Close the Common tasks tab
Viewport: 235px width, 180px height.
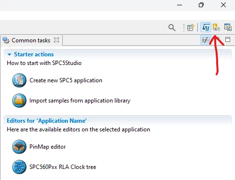click(x=56, y=40)
